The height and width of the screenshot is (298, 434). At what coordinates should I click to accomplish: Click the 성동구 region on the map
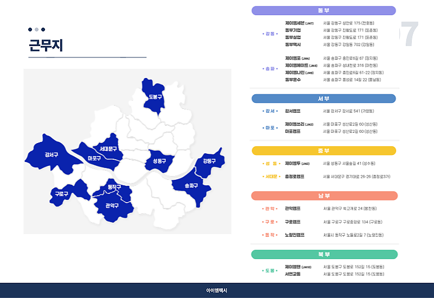tap(159, 161)
